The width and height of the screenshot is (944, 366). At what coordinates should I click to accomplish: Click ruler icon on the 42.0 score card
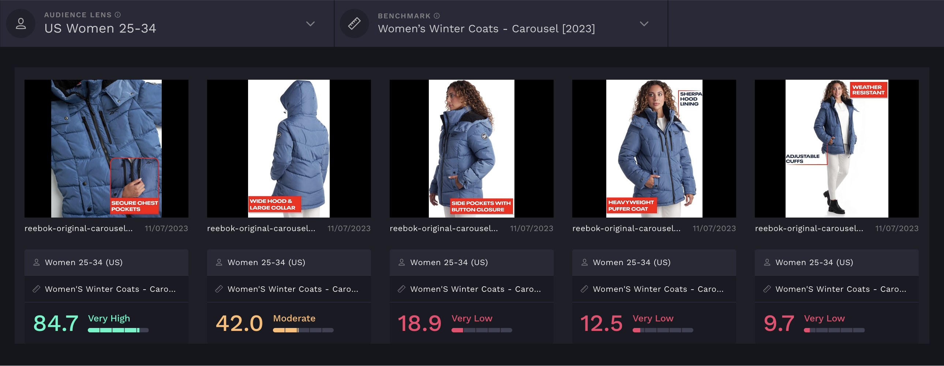(x=219, y=289)
